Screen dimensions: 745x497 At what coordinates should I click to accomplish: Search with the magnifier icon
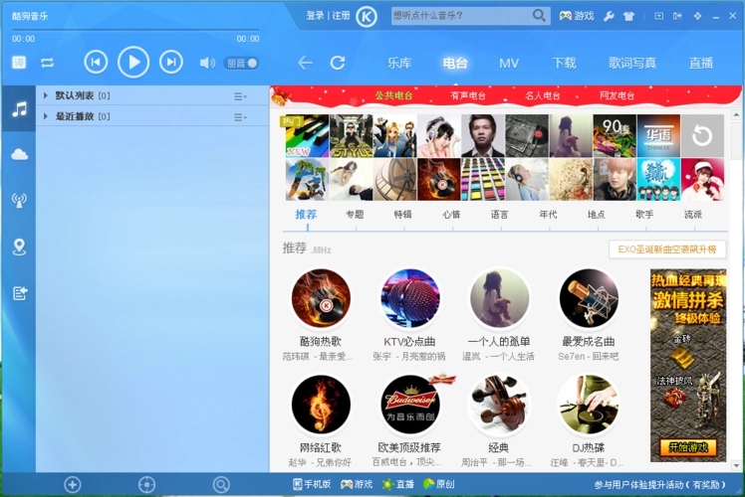pyautogui.click(x=539, y=16)
